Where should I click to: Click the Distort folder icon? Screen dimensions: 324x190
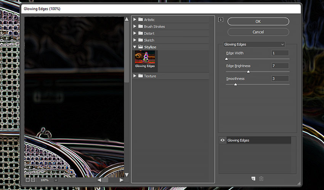(141, 33)
